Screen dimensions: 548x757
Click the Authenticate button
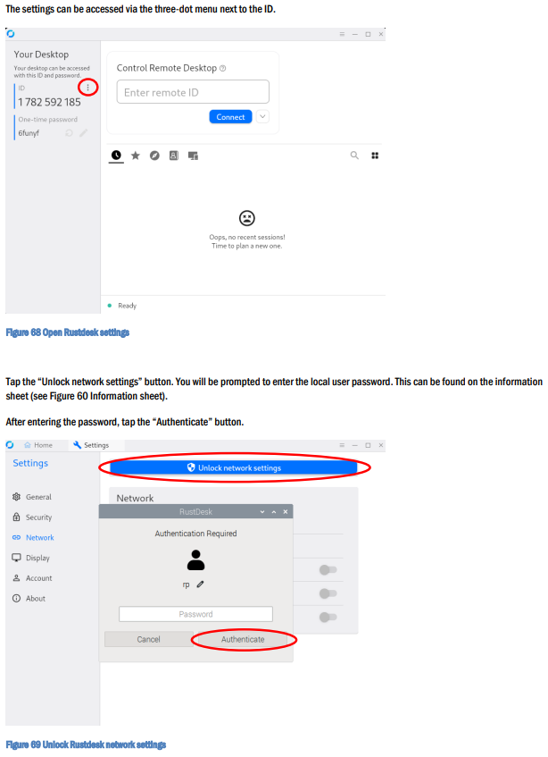click(x=243, y=639)
